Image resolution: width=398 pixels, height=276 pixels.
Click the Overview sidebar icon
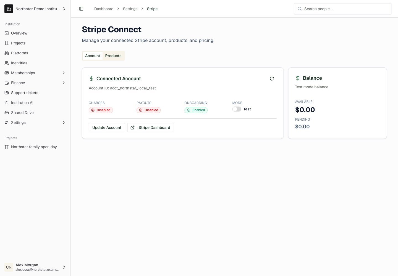point(7,33)
